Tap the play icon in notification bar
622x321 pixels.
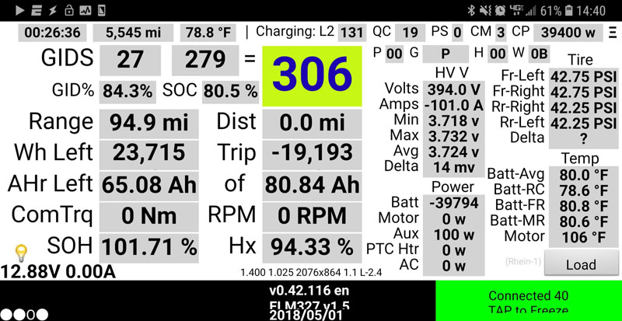(x=19, y=10)
